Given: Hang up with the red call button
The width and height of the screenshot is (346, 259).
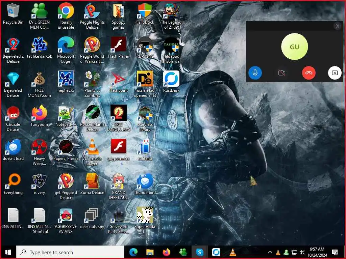Looking at the screenshot, I should click(308, 73).
